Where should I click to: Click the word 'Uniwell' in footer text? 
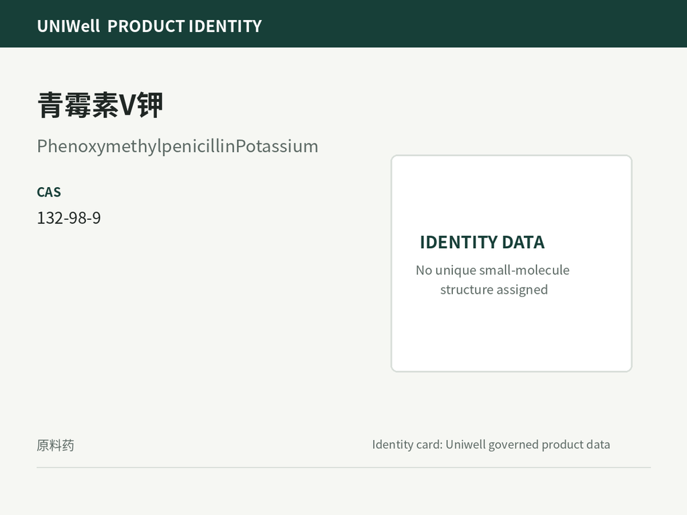466,445
